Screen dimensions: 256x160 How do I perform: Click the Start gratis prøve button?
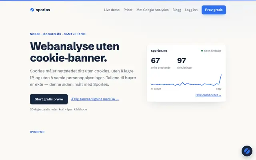point(49,99)
